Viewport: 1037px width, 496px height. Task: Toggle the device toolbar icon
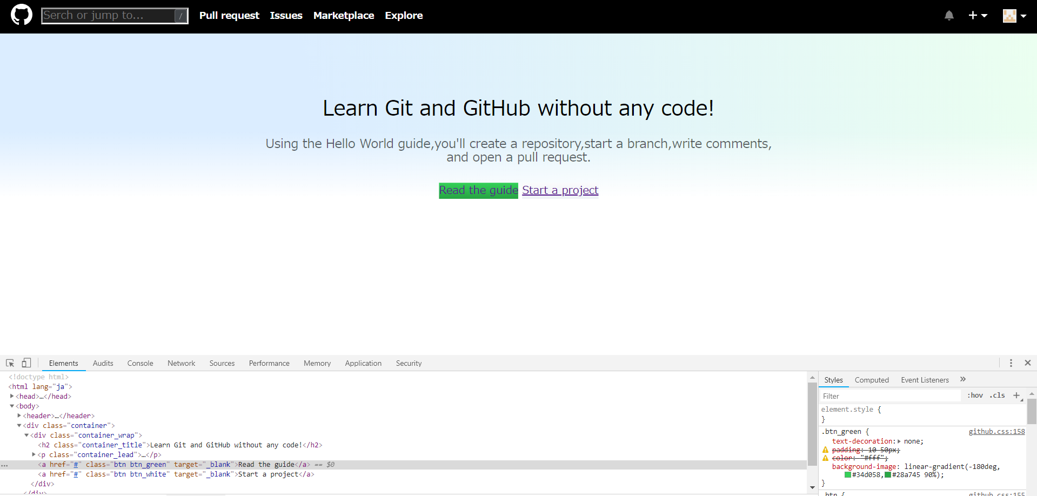coord(26,363)
